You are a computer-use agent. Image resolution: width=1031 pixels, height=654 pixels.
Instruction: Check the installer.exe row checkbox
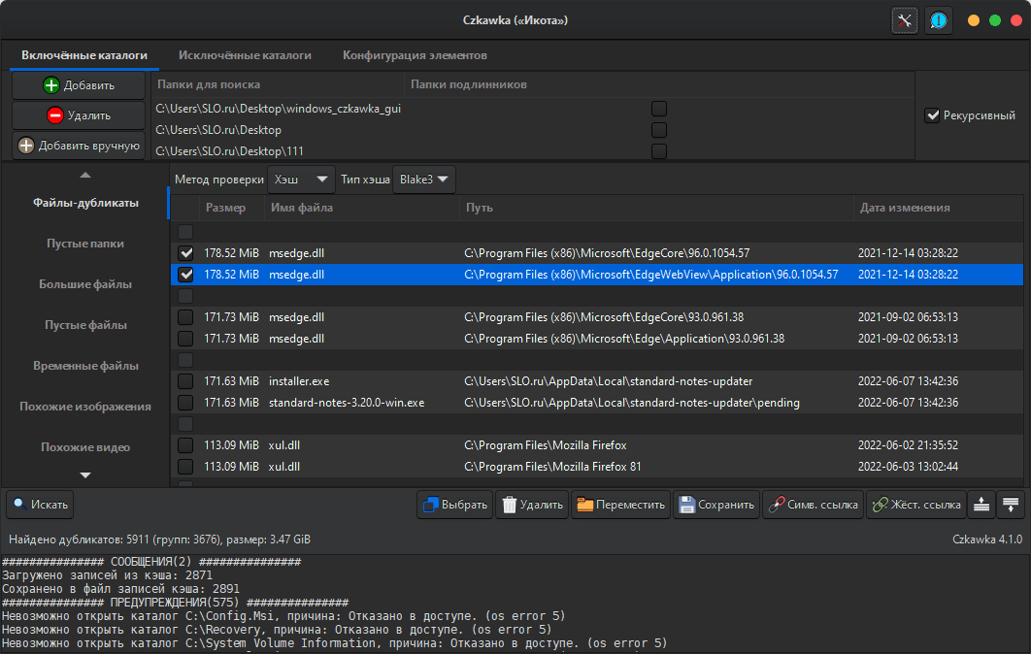click(185, 381)
